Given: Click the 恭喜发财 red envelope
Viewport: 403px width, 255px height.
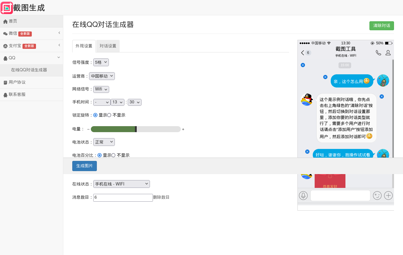Looking at the screenshot, I should click(330, 181).
